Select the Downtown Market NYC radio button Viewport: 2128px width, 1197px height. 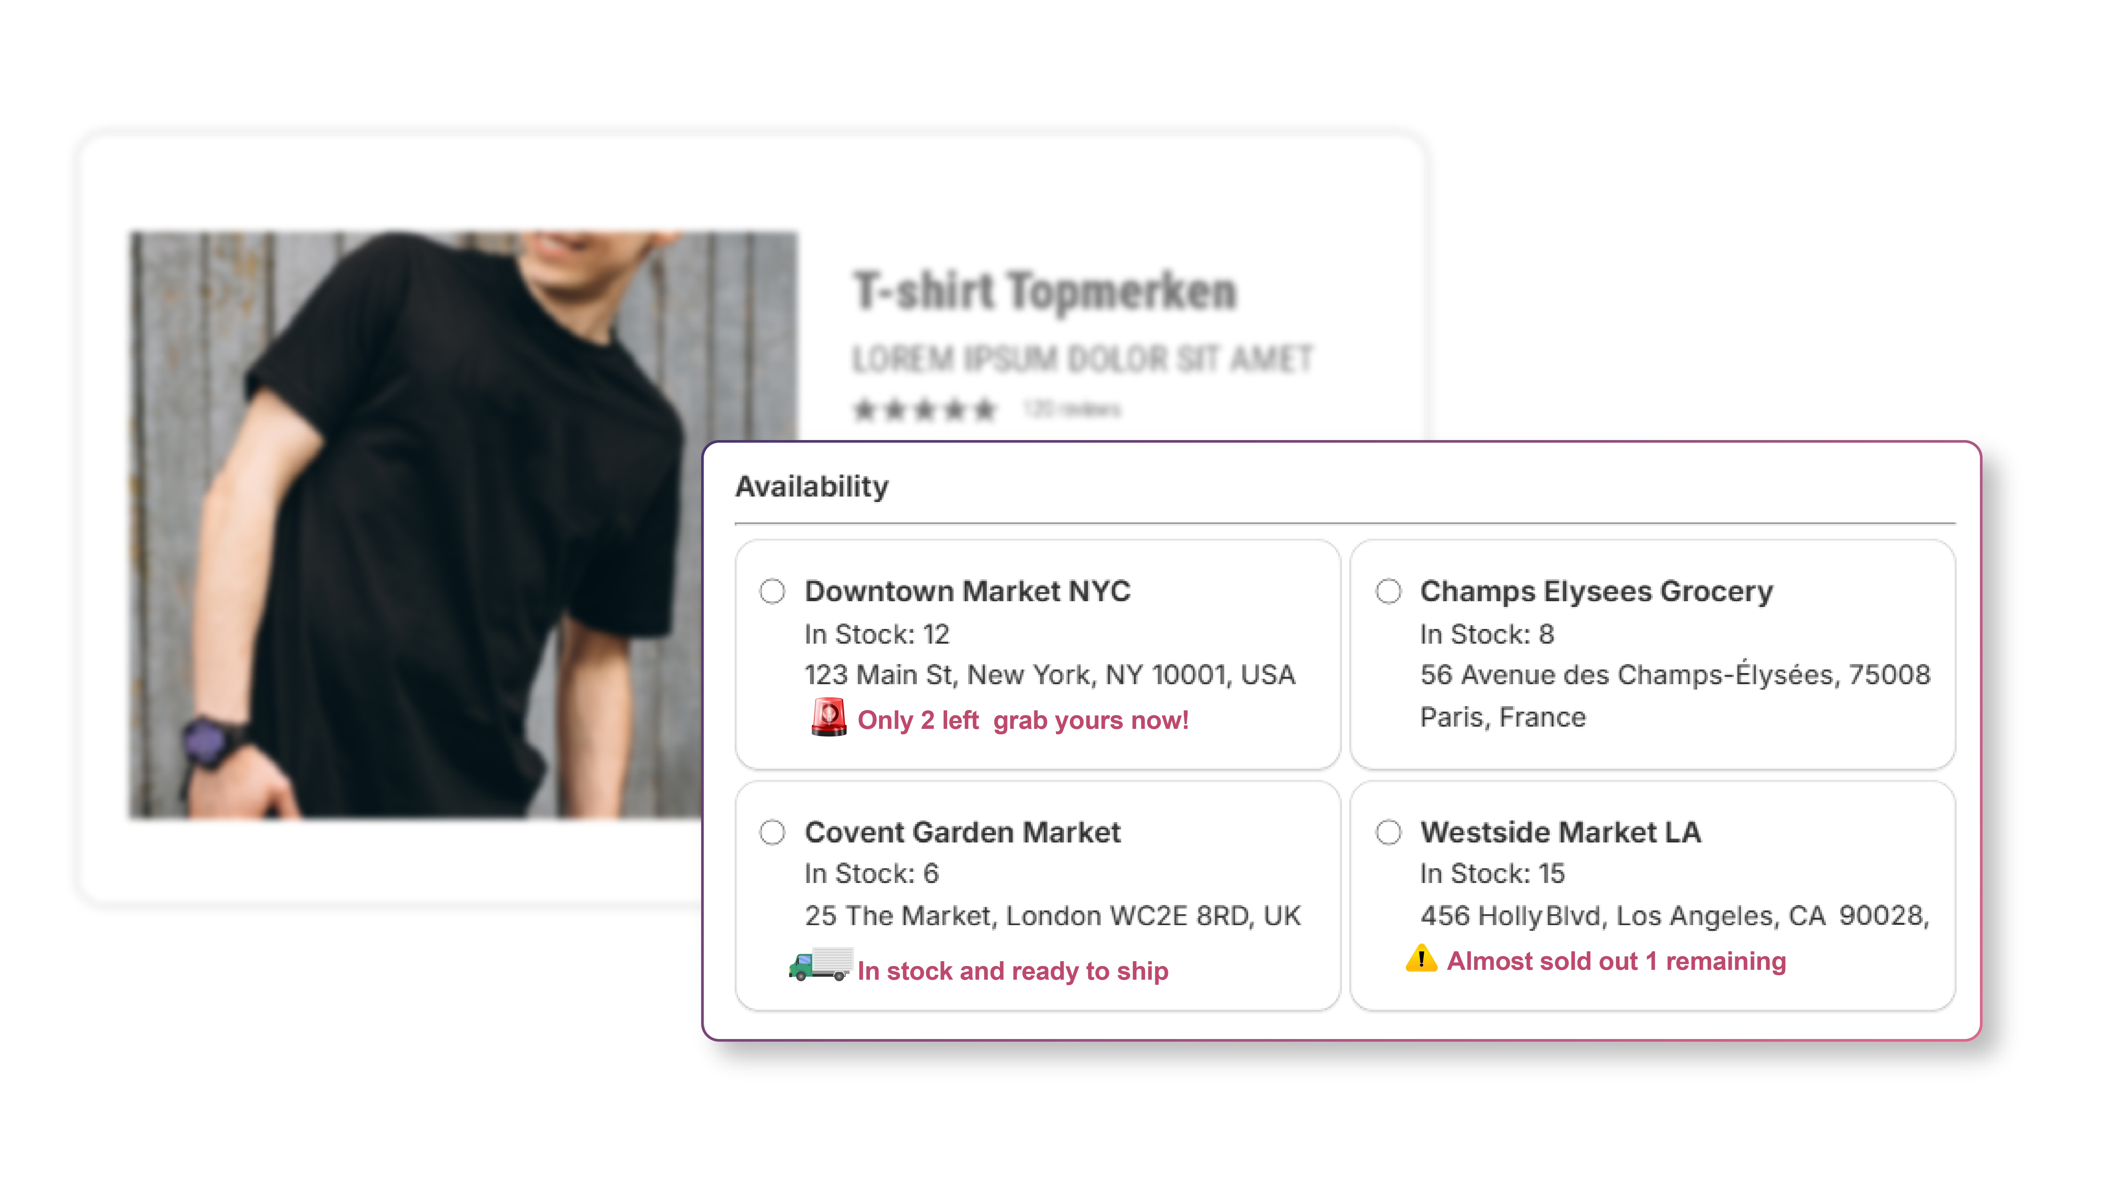[774, 591]
